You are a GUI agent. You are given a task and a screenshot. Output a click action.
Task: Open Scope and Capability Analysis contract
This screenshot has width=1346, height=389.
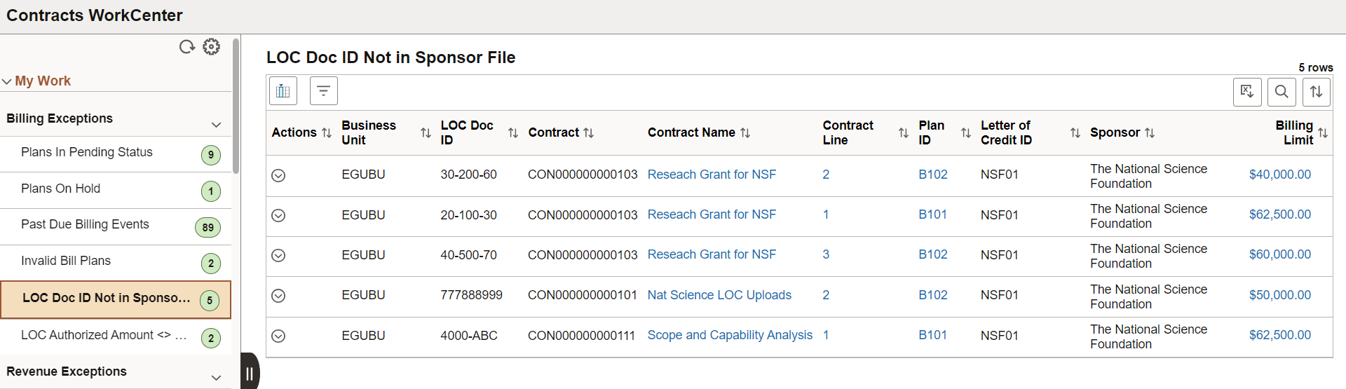(x=730, y=335)
